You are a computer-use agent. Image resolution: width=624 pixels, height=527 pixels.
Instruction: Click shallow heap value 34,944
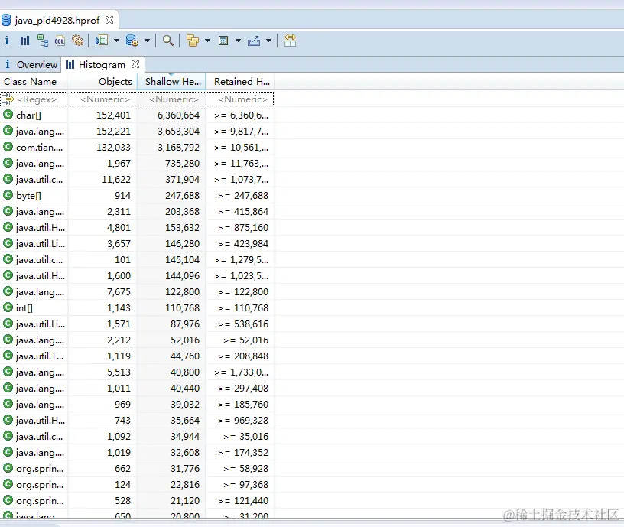click(185, 436)
